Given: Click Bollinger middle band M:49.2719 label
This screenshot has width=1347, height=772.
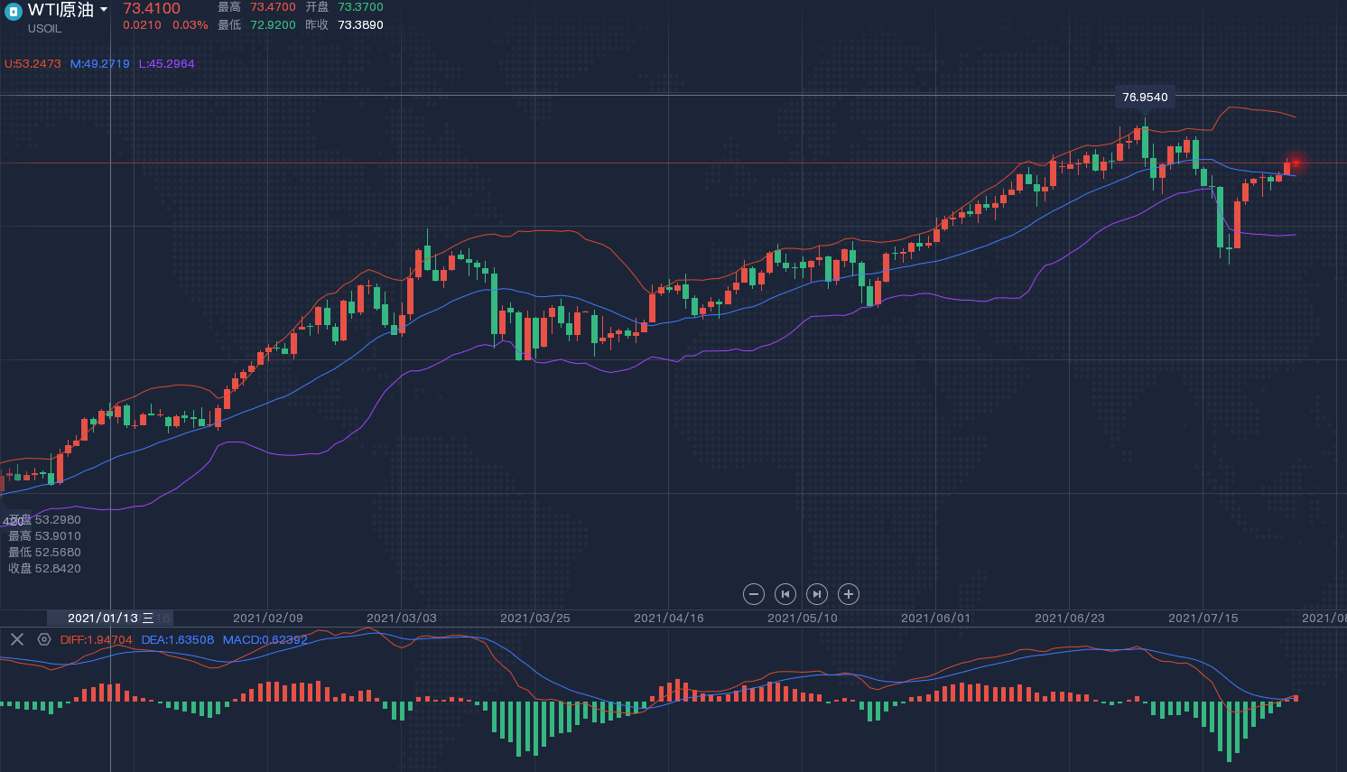Looking at the screenshot, I should [x=100, y=64].
